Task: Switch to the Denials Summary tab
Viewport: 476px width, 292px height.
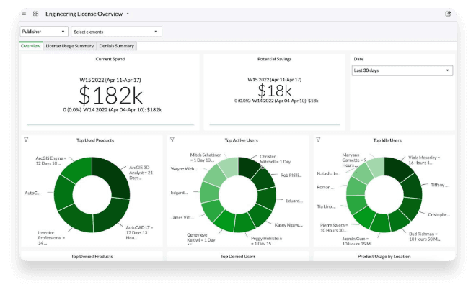Action: pos(117,46)
